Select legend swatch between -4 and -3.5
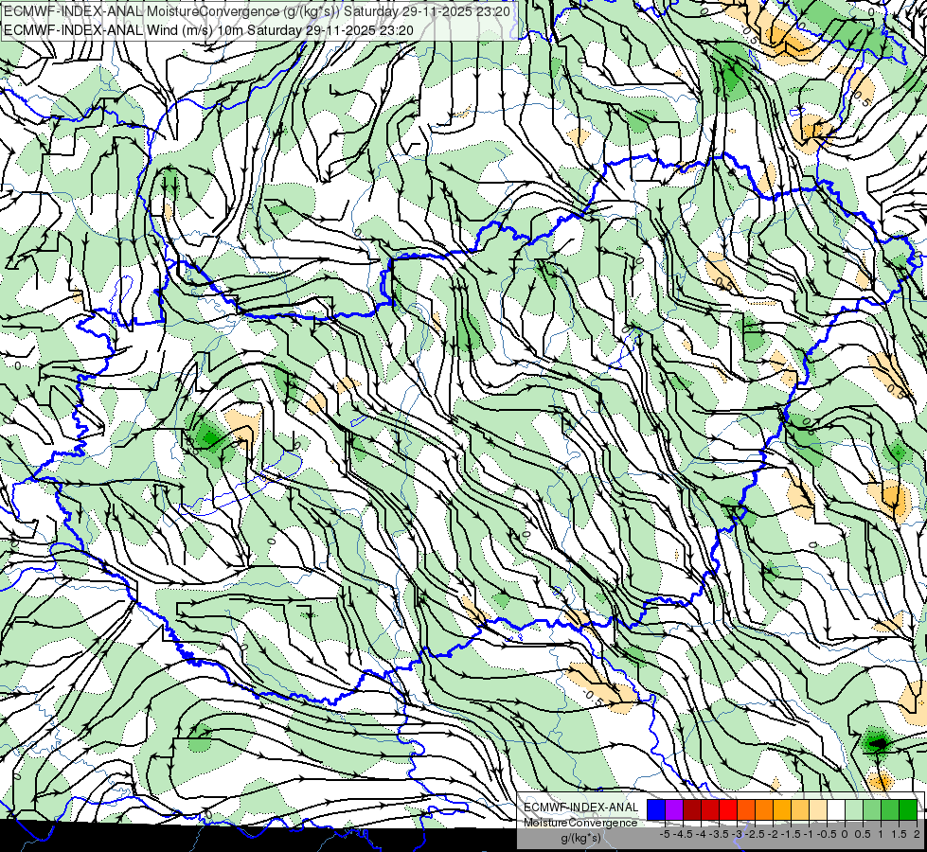The image size is (927, 852). pos(710,809)
